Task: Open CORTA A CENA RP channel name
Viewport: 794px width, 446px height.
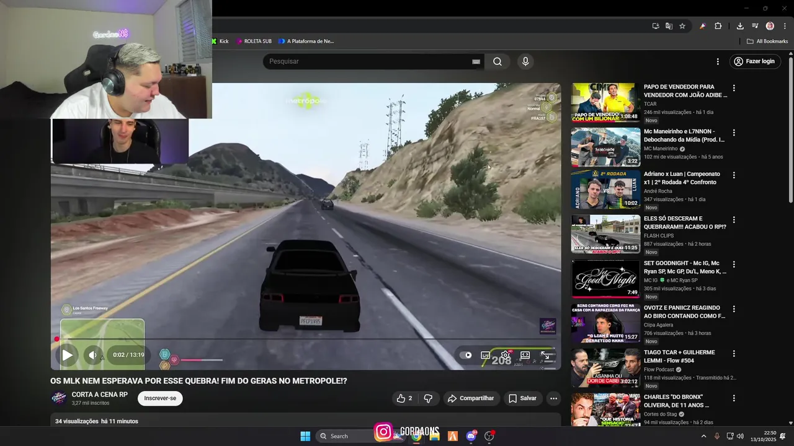Action: pyautogui.click(x=100, y=395)
